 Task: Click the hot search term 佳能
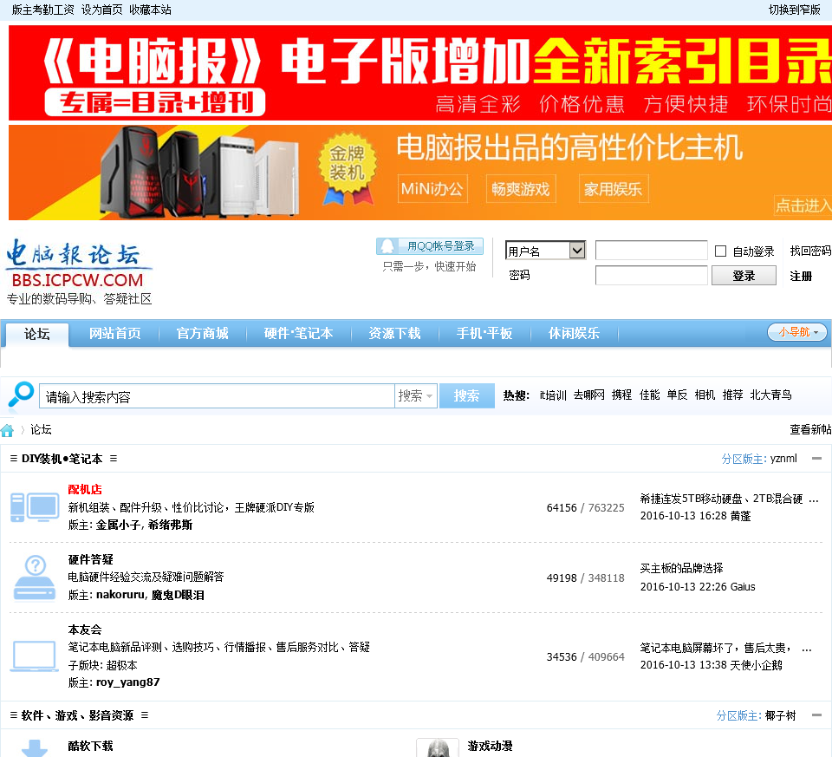pyautogui.click(x=649, y=395)
